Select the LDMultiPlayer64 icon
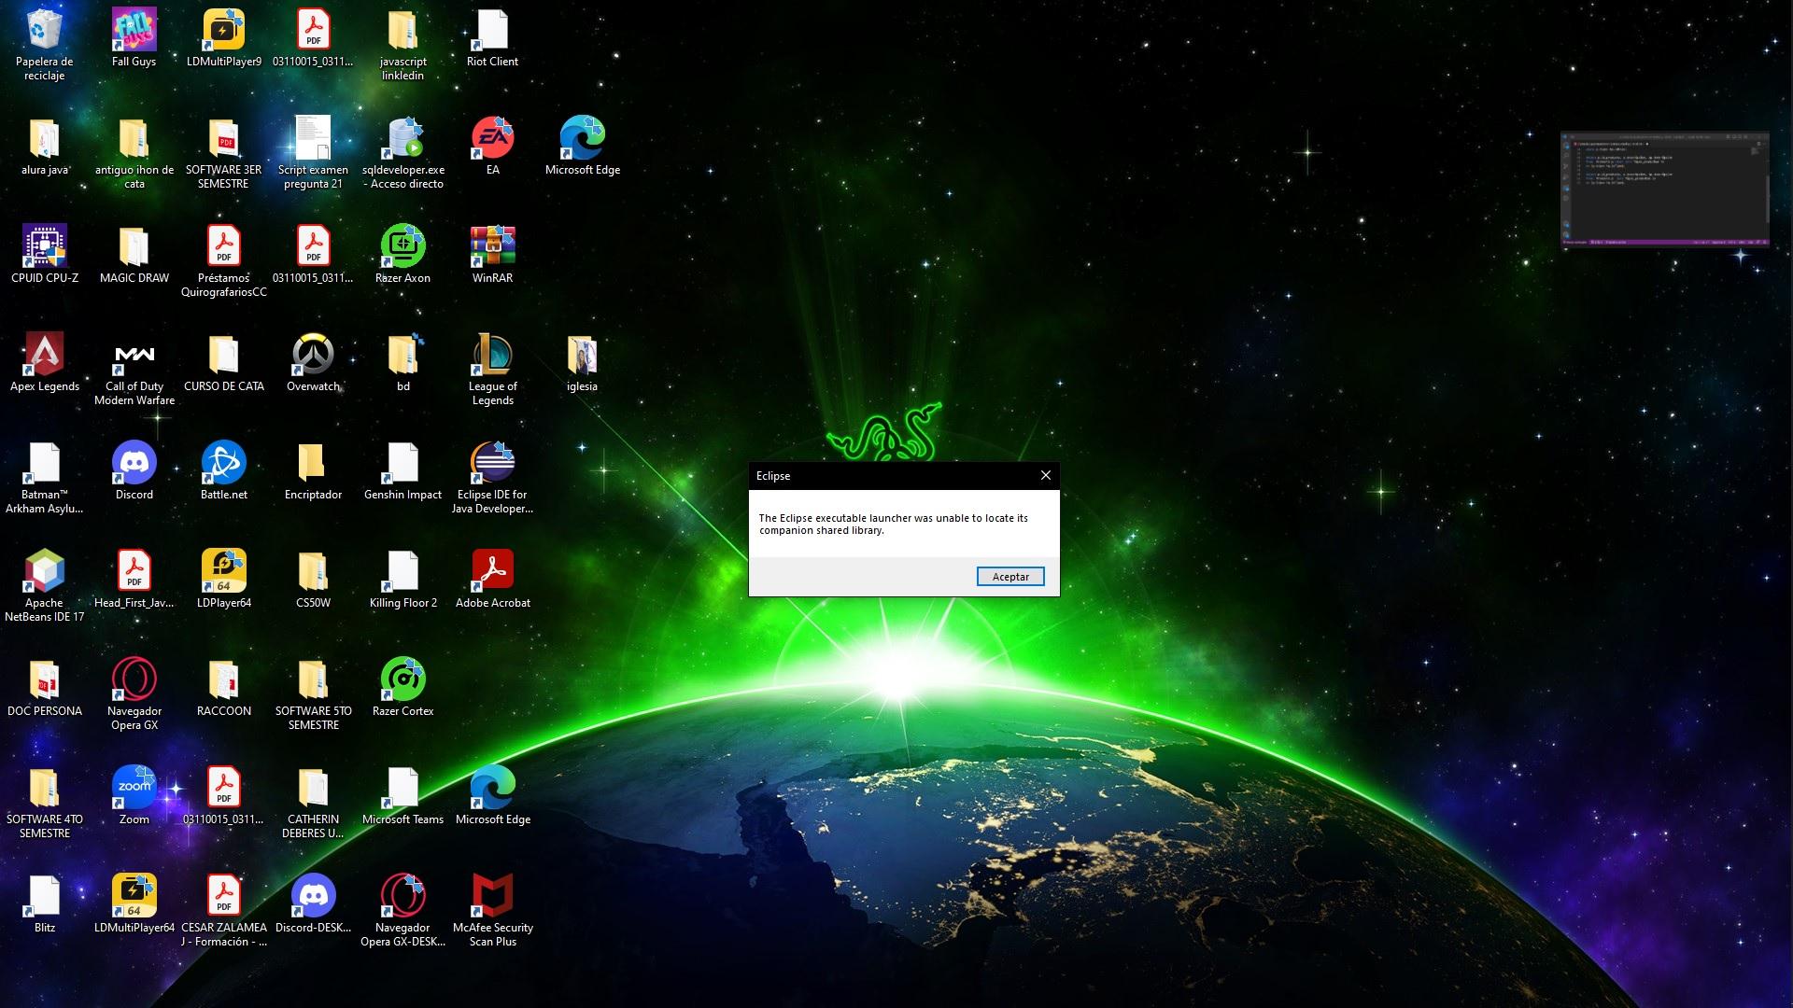The image size is (1793, 1008). click(x=134, y=903)
